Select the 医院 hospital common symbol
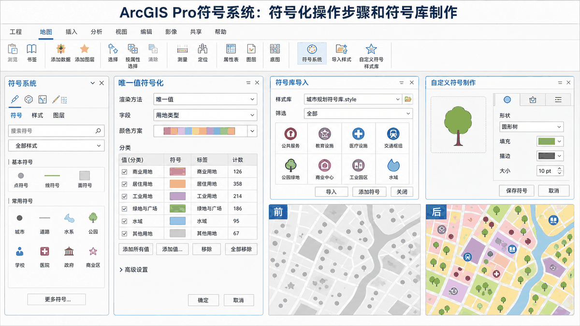Screen dimensions: 580x326 (44, 256)
